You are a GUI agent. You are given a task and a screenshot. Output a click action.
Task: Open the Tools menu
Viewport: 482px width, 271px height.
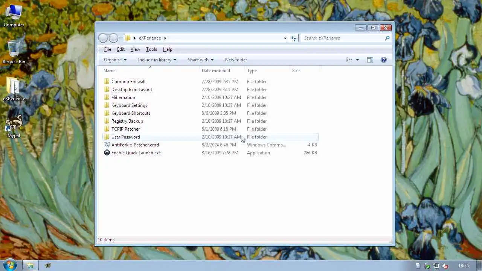point(151,49)
